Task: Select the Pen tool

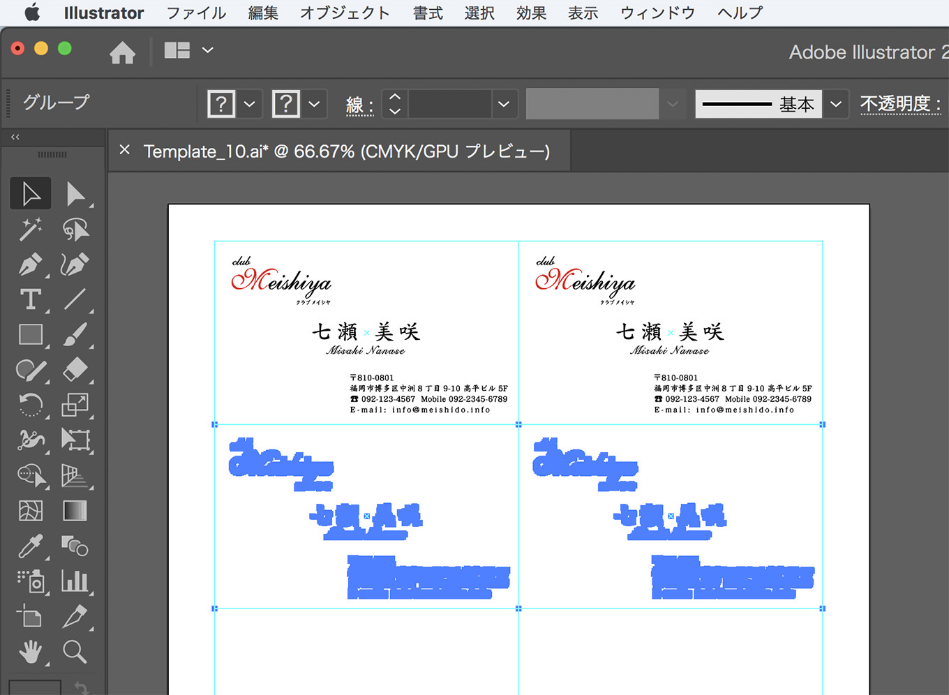Action: coord(30,264)
